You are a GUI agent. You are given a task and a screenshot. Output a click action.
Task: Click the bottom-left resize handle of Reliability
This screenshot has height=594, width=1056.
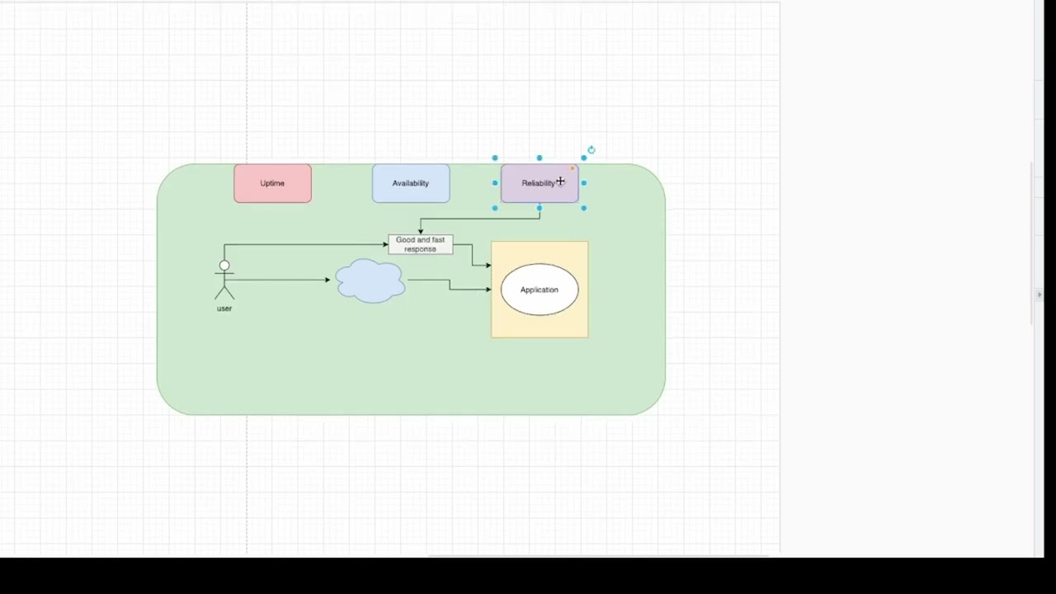point(495,208)
